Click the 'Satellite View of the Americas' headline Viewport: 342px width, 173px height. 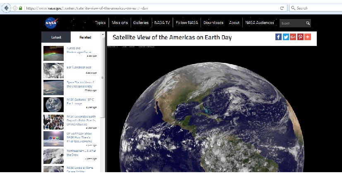[x=172, y=37]
